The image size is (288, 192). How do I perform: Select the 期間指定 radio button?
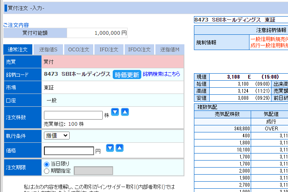point(47,171)
